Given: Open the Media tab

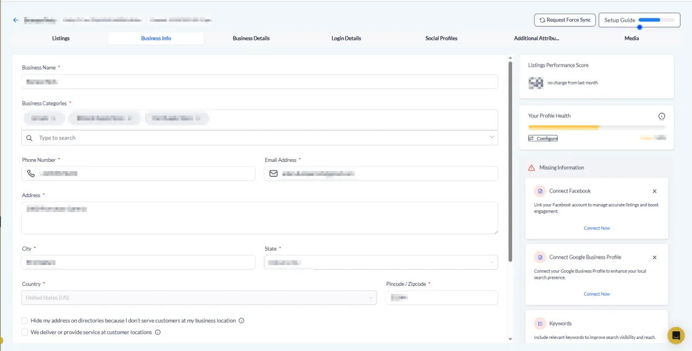Looking at the screenshot, I should click(x=631, y=39).
